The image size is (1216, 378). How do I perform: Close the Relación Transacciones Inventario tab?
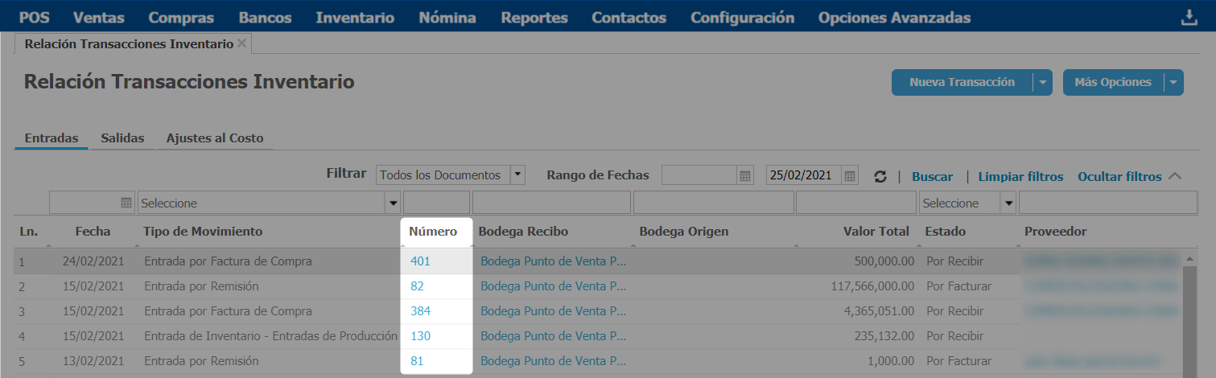[241, 43]
